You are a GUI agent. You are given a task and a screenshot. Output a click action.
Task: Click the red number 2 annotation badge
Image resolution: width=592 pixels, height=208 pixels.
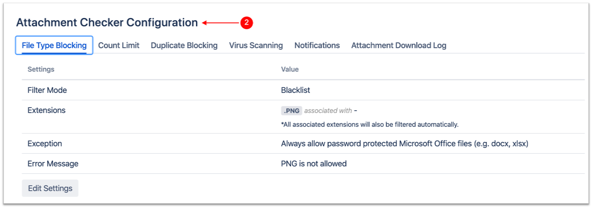click(x=246, y=23)
